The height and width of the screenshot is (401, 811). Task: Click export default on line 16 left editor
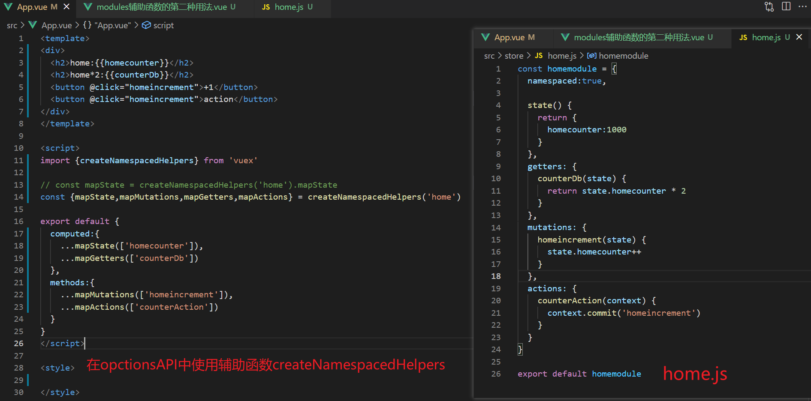pos(75,221)
